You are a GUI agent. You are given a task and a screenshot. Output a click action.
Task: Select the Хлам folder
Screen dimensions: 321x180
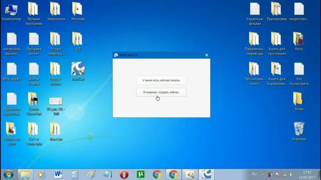point(299,101)
